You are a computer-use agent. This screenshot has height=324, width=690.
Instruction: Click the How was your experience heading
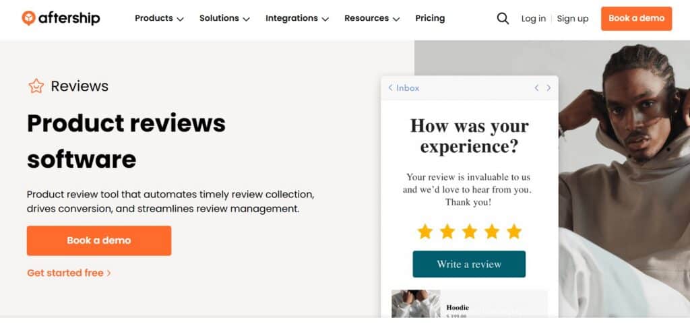(x=469, y=136)
